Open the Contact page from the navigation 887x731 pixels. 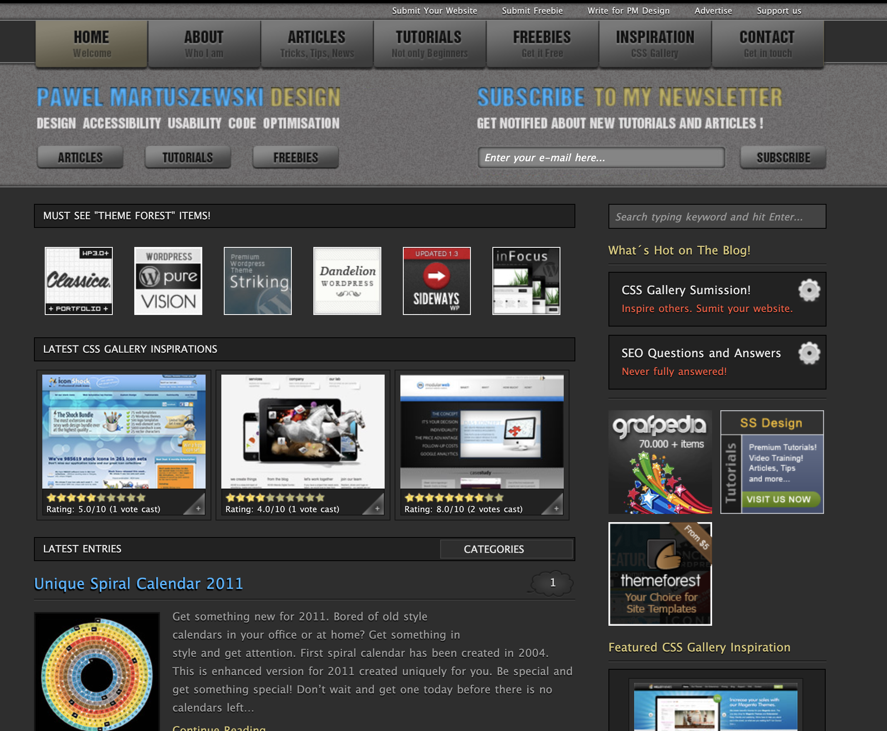767,43
